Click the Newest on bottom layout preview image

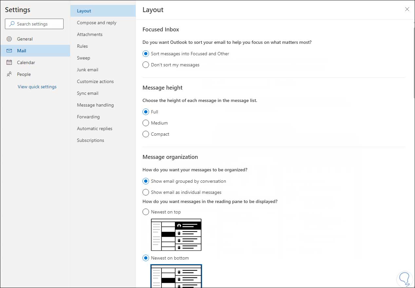click(x=176, y=276)
